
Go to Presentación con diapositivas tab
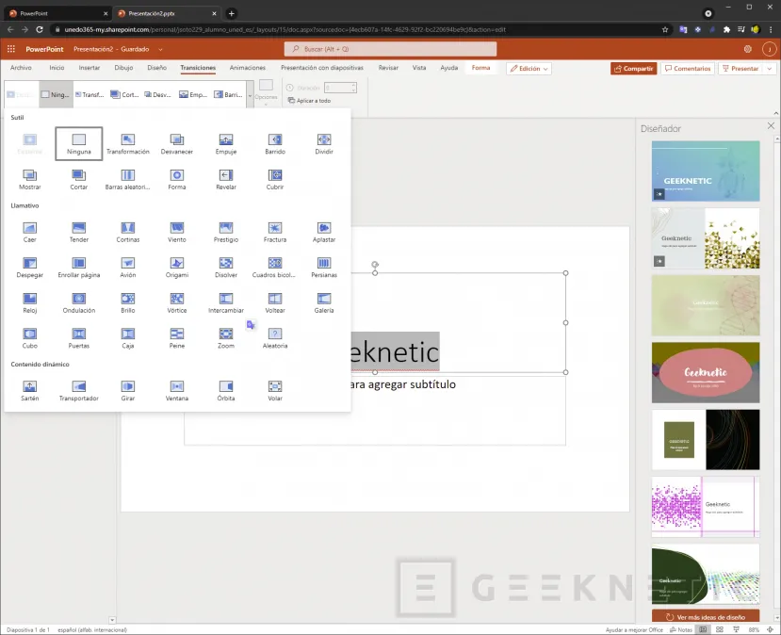tap(322, 68)
